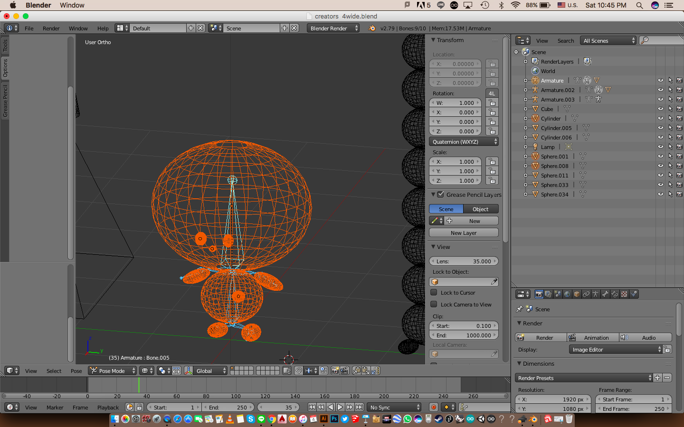Open the Pose menu in 3D view header
This screenshot has width=684, height=427.
(76, 371)
